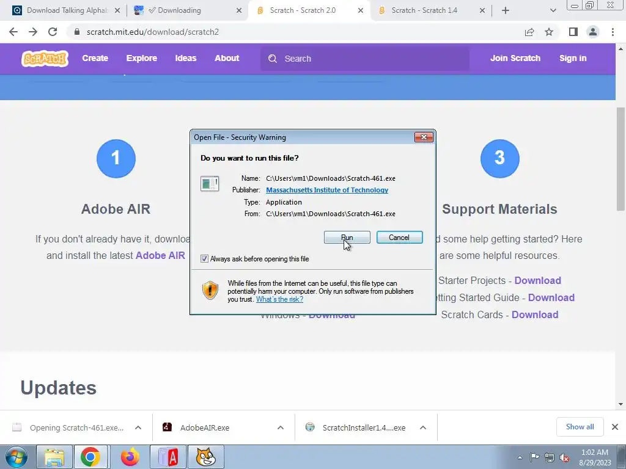The width and height of the screenshot is (626, 469).
Task: Expand options for Scratch-461.exe download
Action: 138,427
